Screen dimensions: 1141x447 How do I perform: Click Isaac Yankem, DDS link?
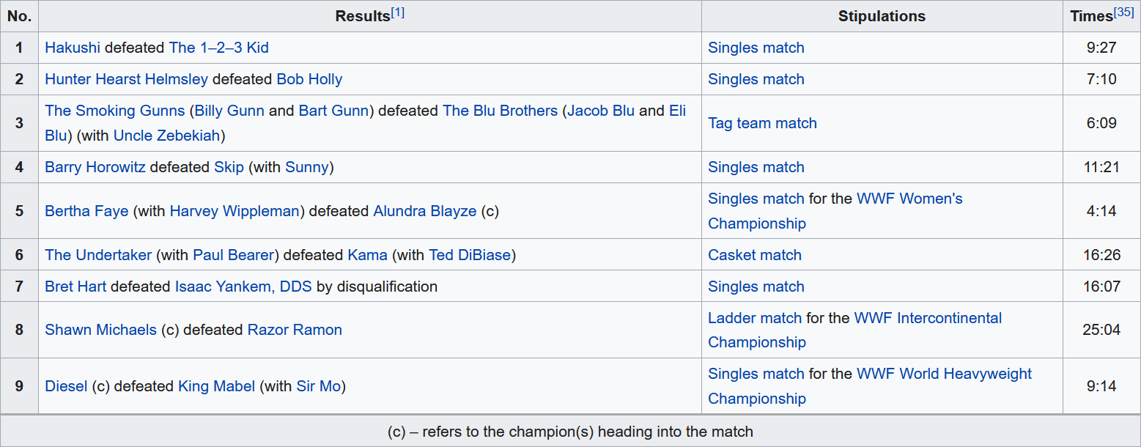pos(243,287)
